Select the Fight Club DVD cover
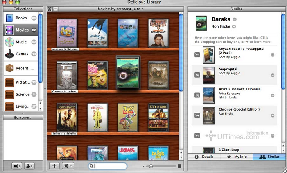This screenshot has width=287, height=173. pyautogui.click(x=97, y=75)
